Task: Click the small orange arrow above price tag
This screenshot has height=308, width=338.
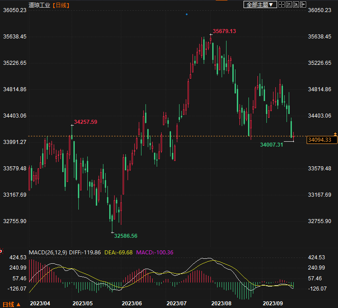Action: pos(335,134)
